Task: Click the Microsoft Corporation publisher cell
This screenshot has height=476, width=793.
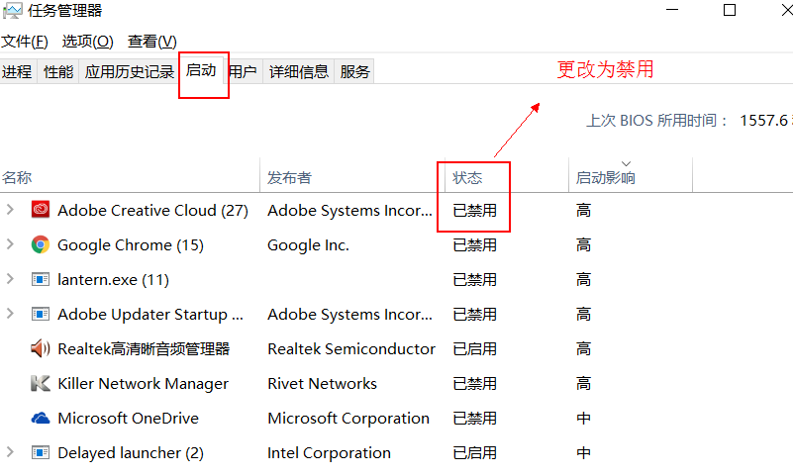Action: tap(348, 419)
